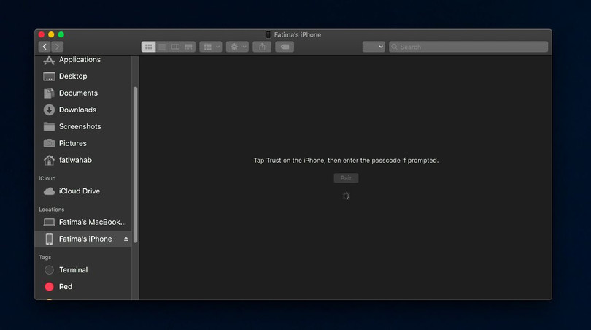Image resolution: width=591 pixels, height=330 pixels.
Task: Switch to gallery view
Action: (x=188, y=47)
